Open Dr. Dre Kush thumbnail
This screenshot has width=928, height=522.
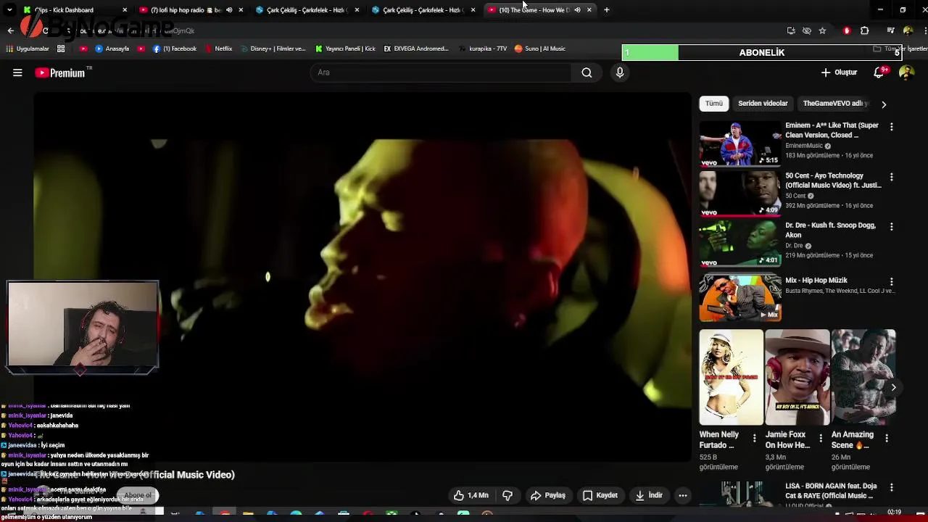pyautogui.click(x=739, y=244)
